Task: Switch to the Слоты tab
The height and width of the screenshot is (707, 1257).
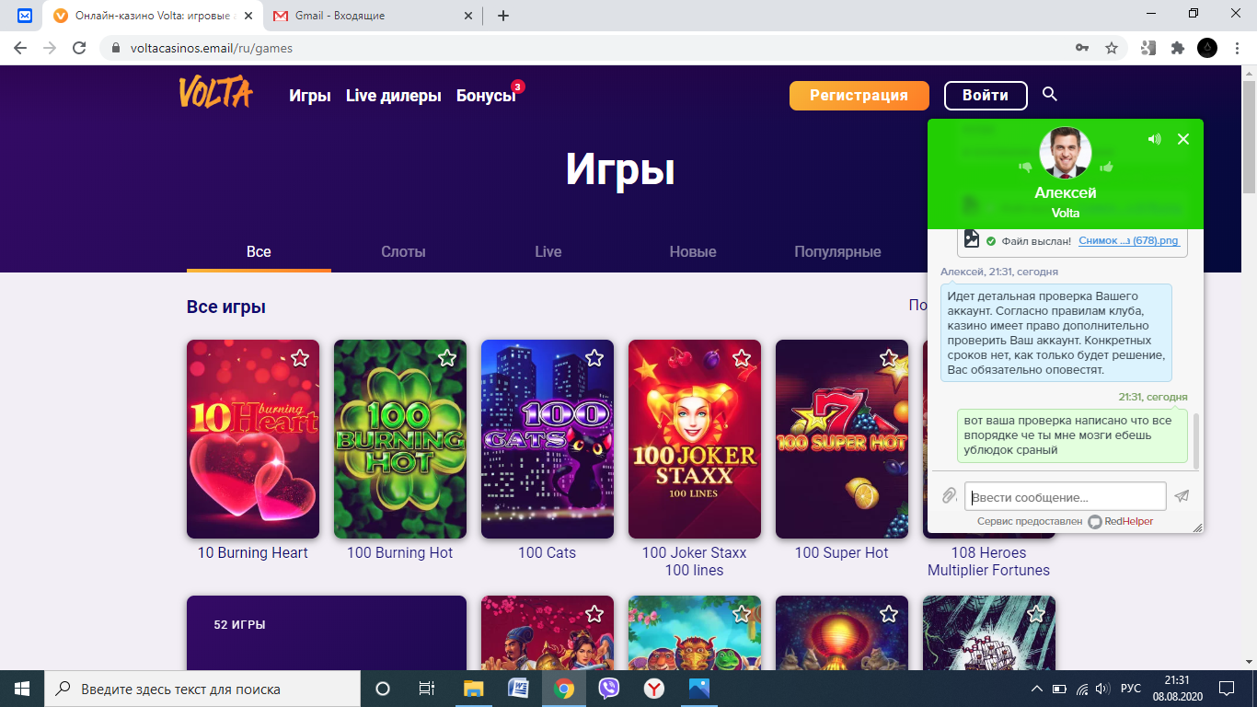Action: point(403,251)
